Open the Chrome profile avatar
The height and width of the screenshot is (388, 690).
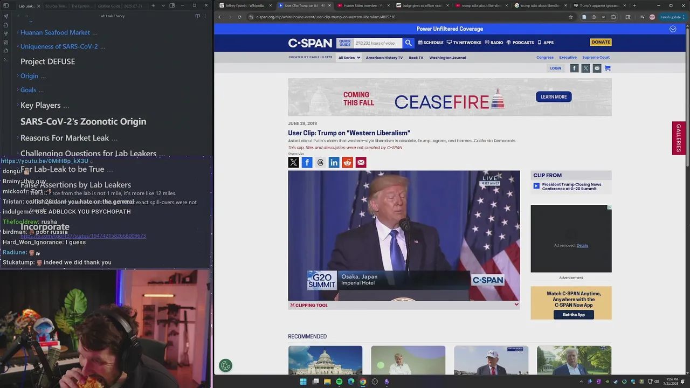[652, 17]
